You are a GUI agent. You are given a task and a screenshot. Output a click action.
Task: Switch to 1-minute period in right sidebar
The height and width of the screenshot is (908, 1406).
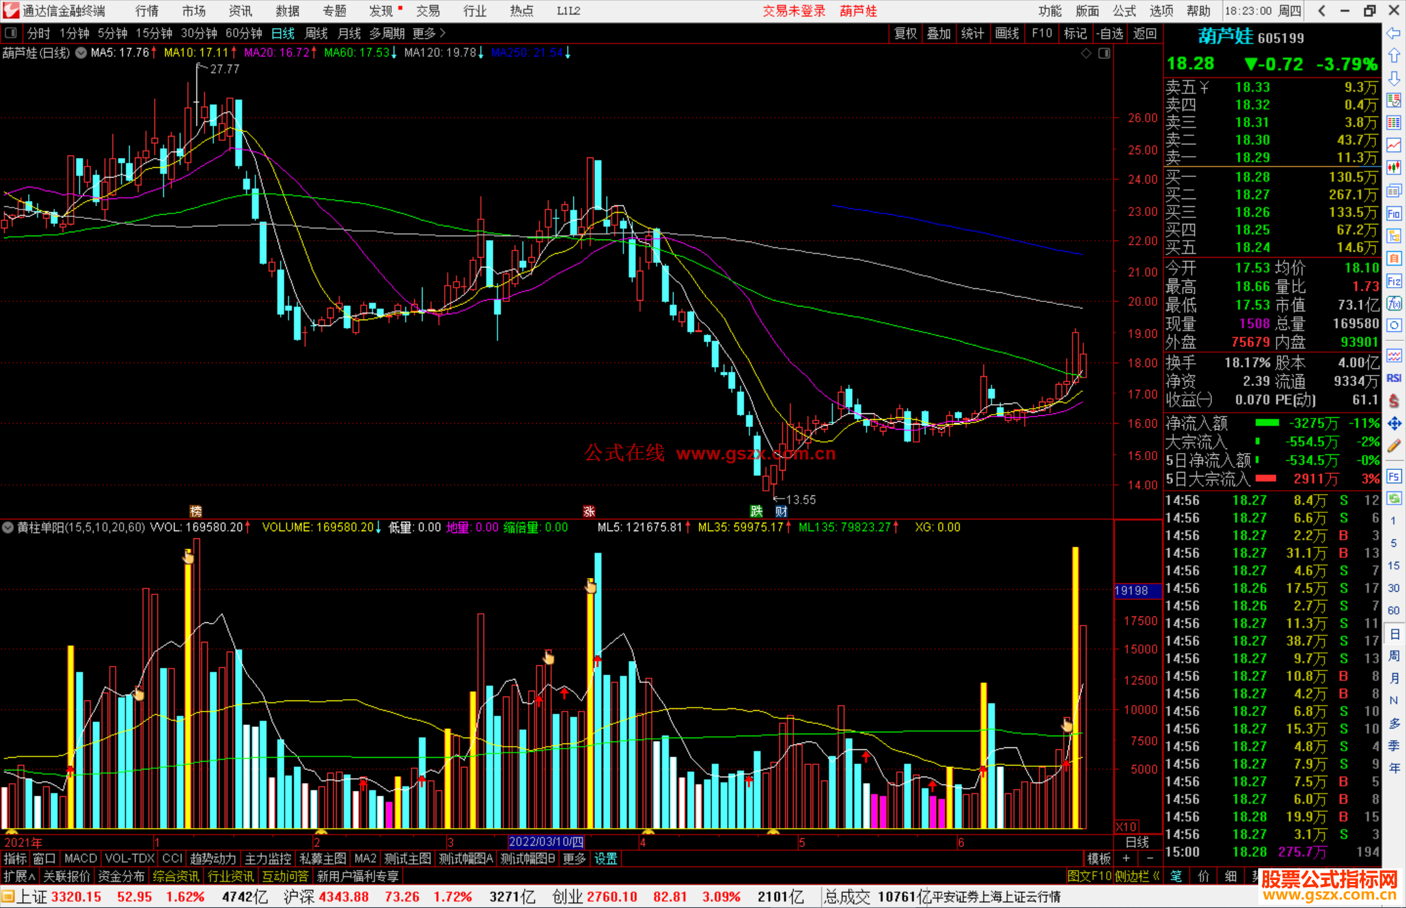1393,521
